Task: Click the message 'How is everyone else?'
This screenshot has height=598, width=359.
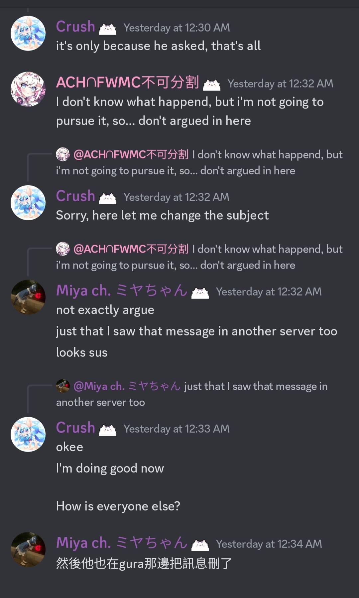Action: tap(118, 506)
